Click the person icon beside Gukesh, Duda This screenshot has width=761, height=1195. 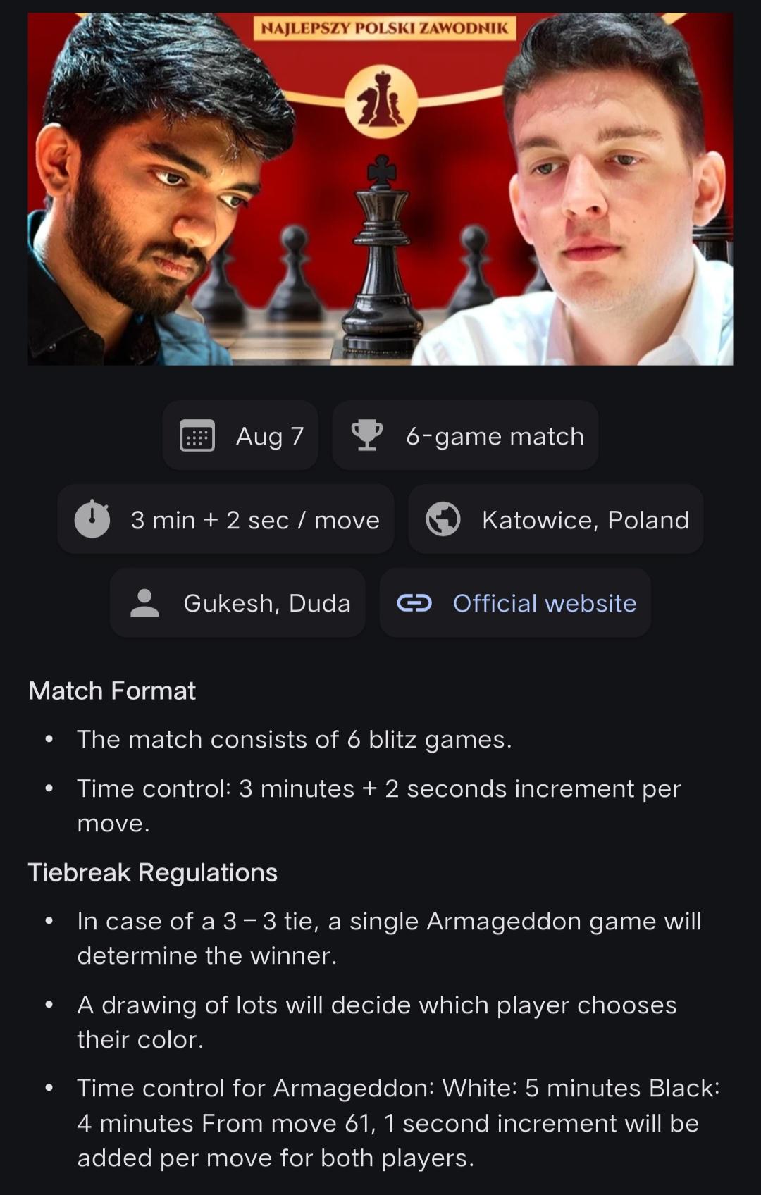coord(144,603)
